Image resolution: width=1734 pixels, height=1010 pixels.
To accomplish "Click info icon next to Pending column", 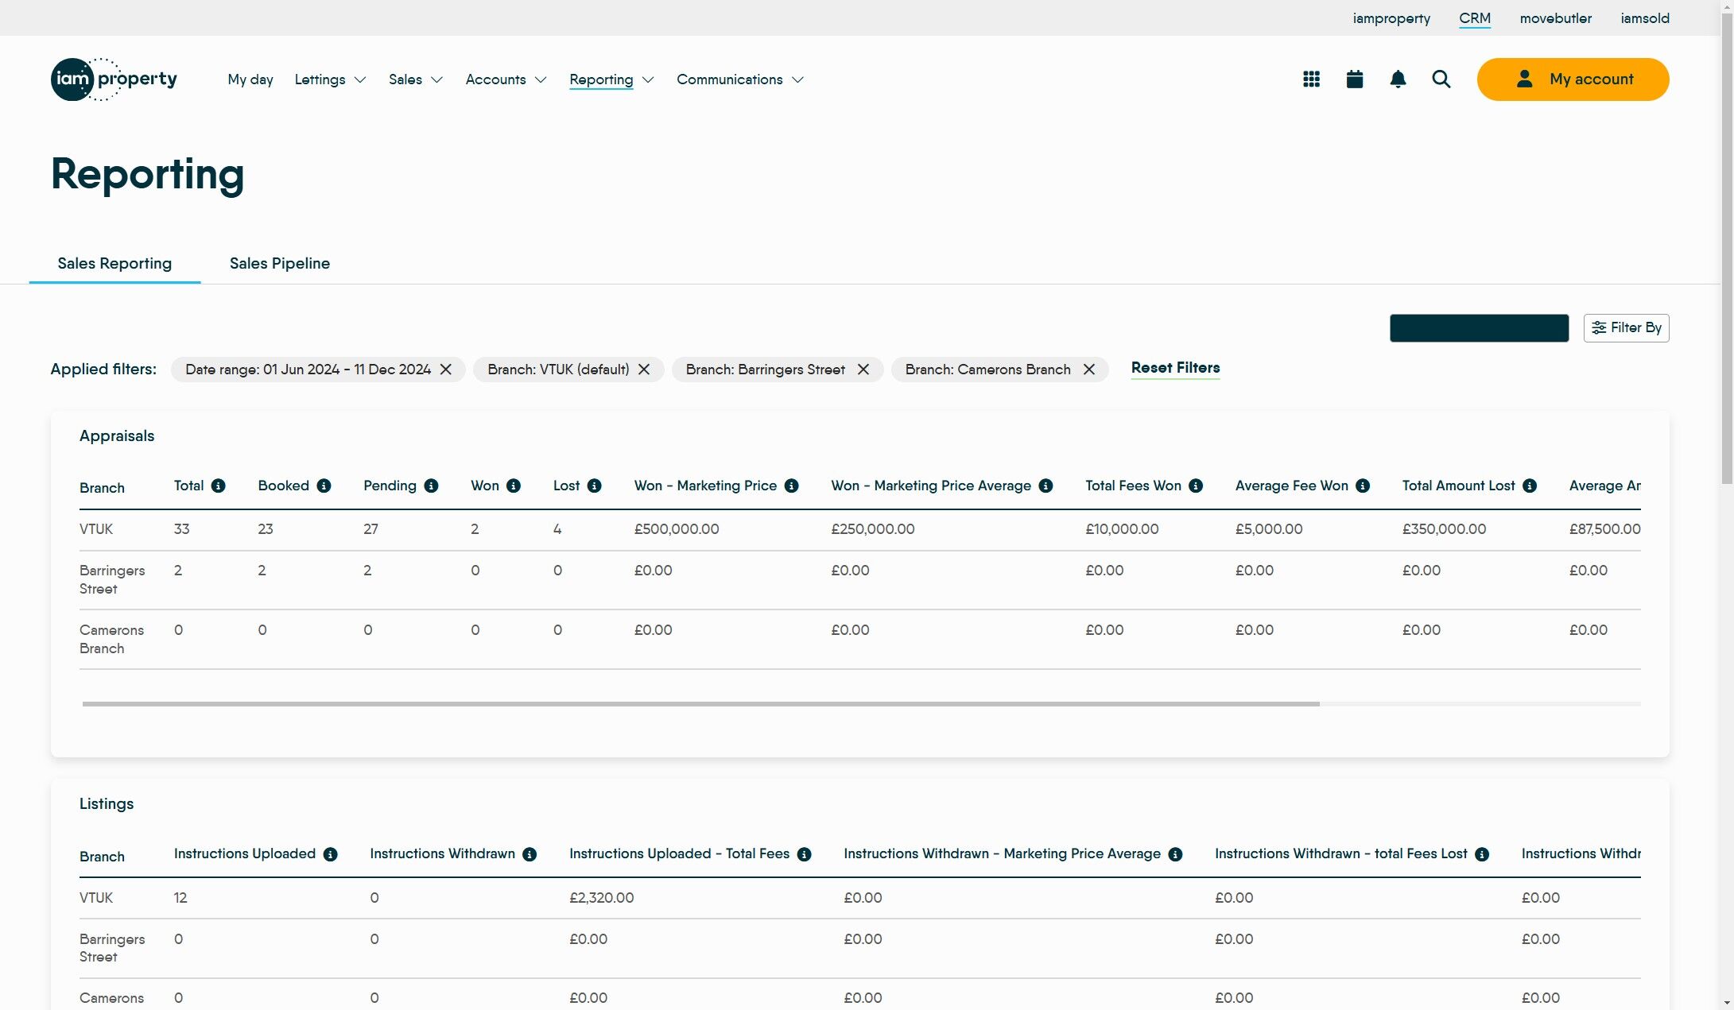I will pyautogui.click(x=431, y=486).
